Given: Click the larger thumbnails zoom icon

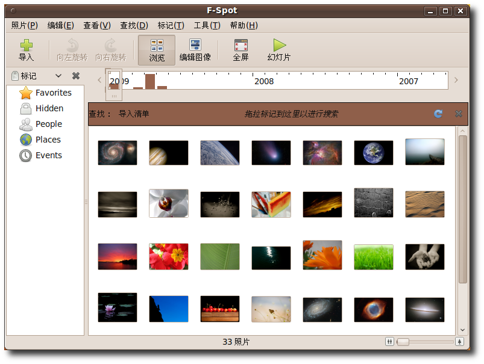Looking at the screenshot, I should point(460,342).
